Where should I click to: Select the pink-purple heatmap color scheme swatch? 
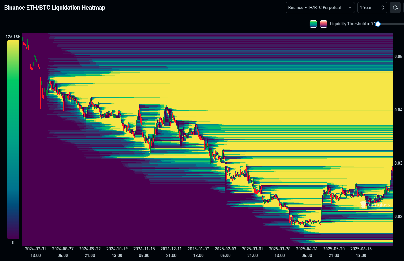click(324, 24)
